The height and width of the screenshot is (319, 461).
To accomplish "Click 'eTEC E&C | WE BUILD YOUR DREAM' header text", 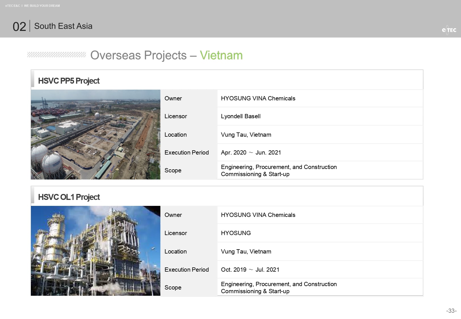I will tap(33, 6).
